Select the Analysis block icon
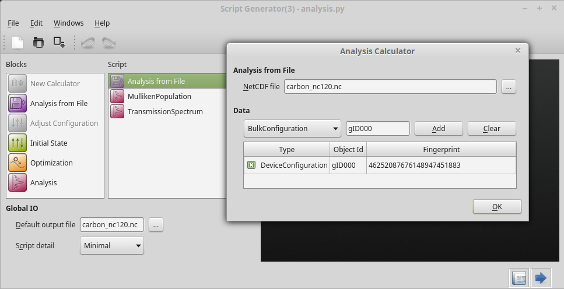The image size is (564, 289). click(x=17, y=183)
